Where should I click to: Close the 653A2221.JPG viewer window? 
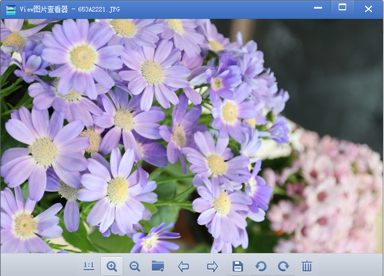point(369,9)
